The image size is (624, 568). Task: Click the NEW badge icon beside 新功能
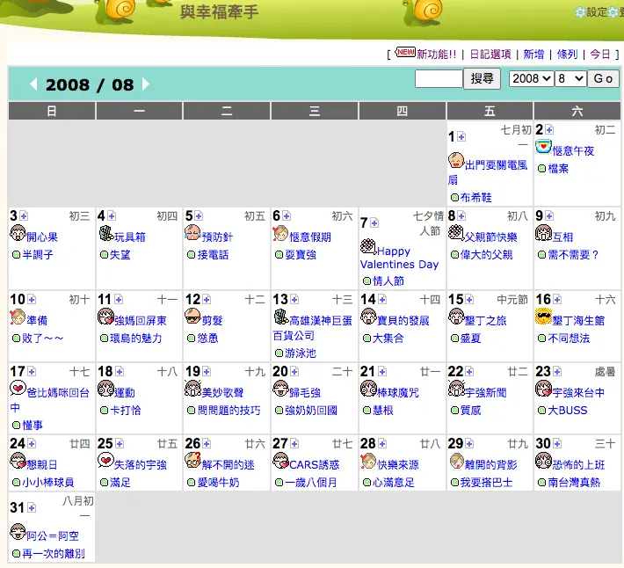(x=405, y=52)
